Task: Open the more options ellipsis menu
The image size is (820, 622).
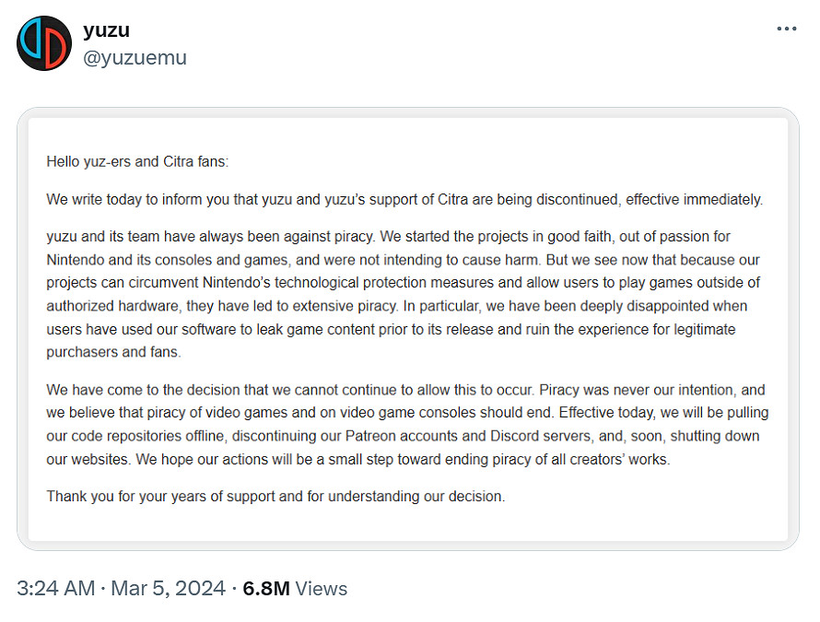Action: click(786, 29)
